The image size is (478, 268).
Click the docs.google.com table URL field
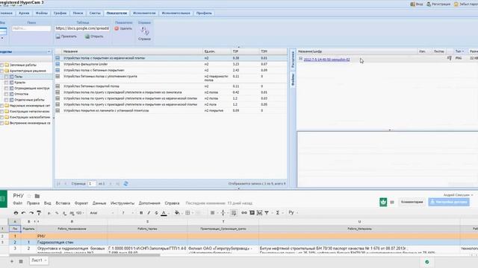82,28
